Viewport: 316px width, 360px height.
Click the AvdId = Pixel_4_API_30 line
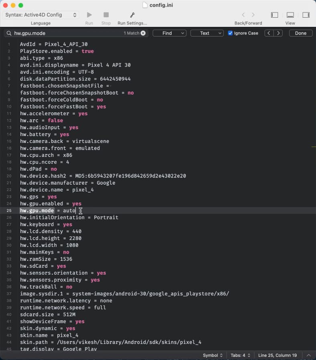click(x=54, y=44)
